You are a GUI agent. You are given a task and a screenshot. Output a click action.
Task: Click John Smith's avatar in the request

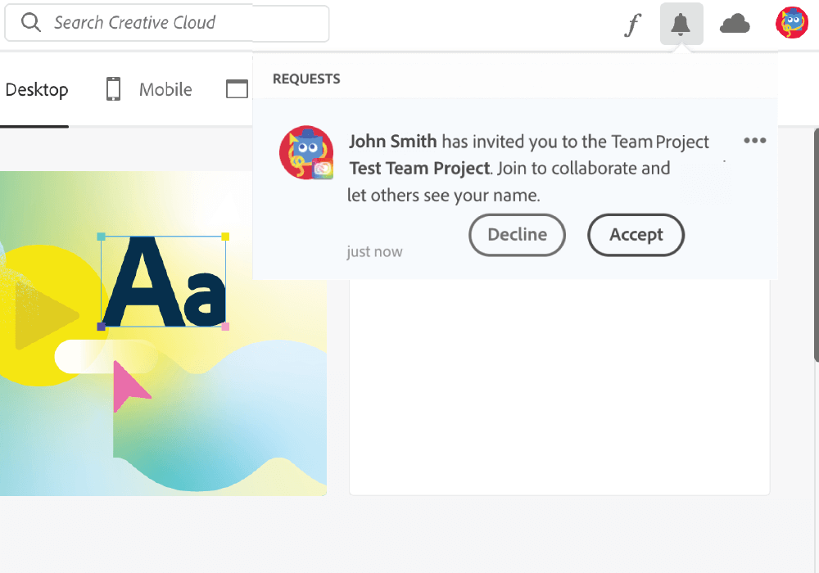(306, 153)
